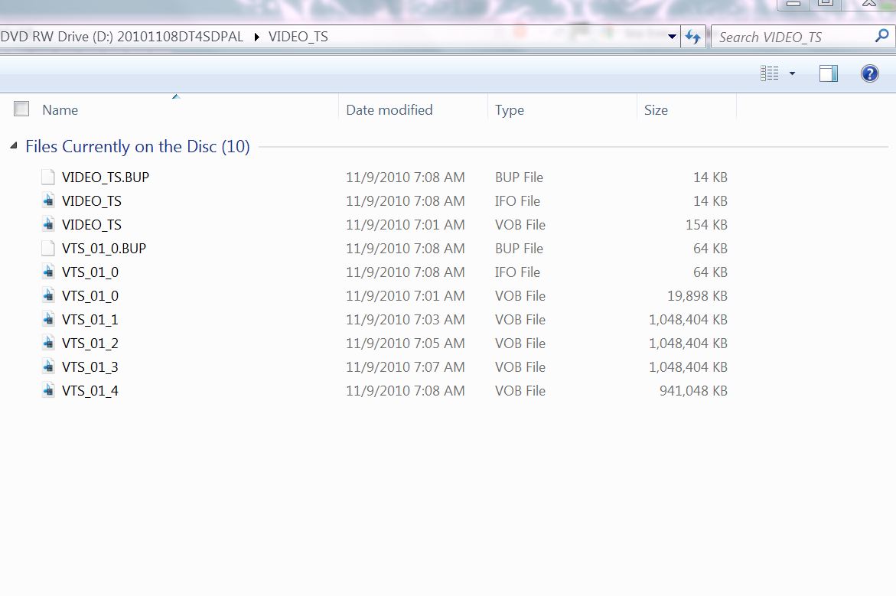This screenshot has width=896, height=596.
Task: Sort by the Date modified column
Action: pyautogui.click(x=389, y=109)
